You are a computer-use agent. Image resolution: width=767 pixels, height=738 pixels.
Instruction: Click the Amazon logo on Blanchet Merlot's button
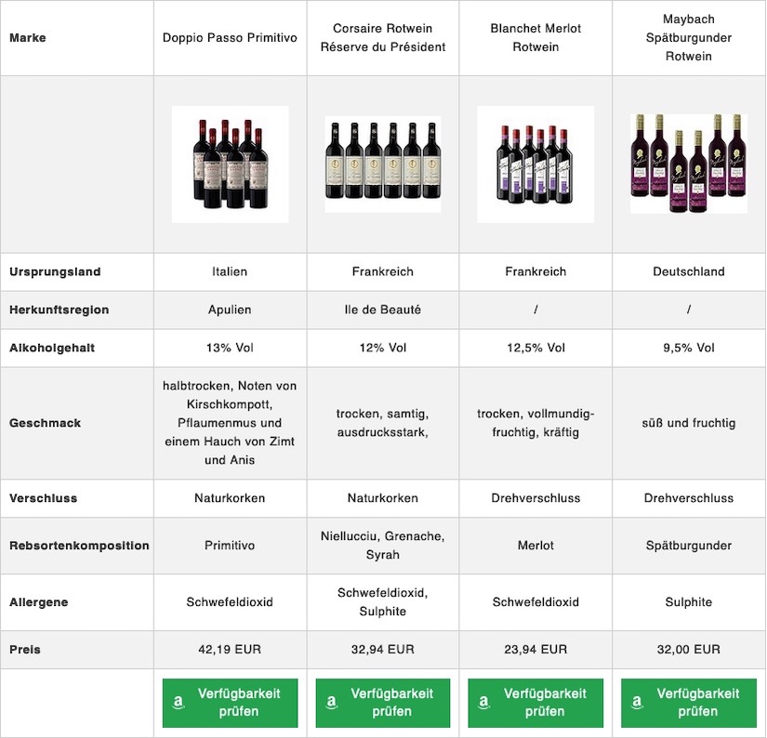coord(484,704)
